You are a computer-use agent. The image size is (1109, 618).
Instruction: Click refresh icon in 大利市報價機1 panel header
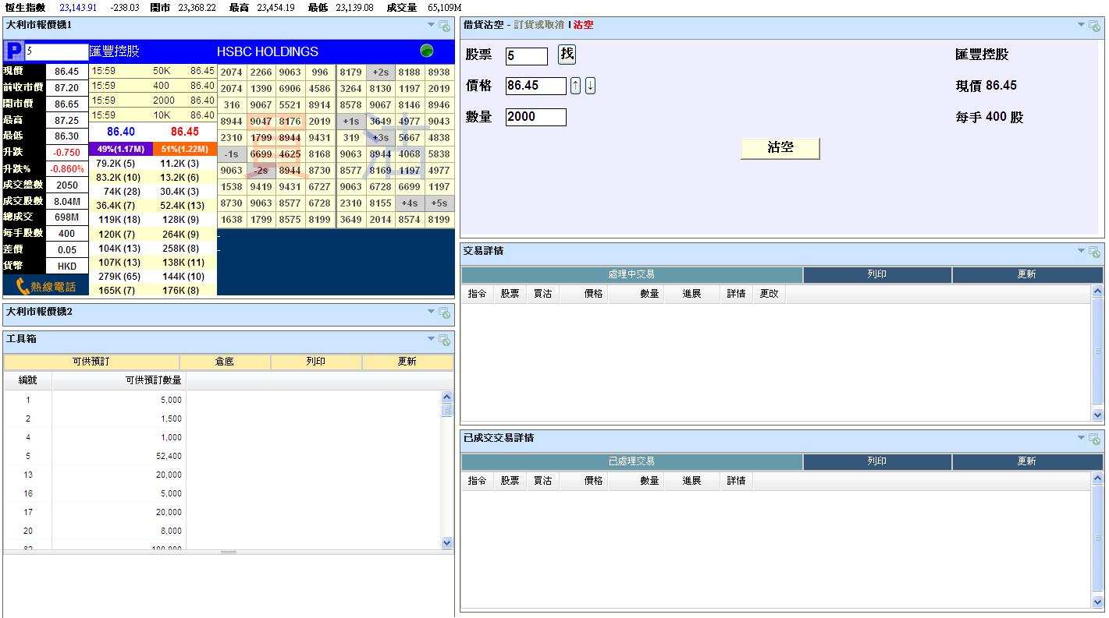click(x=444, y=26)
